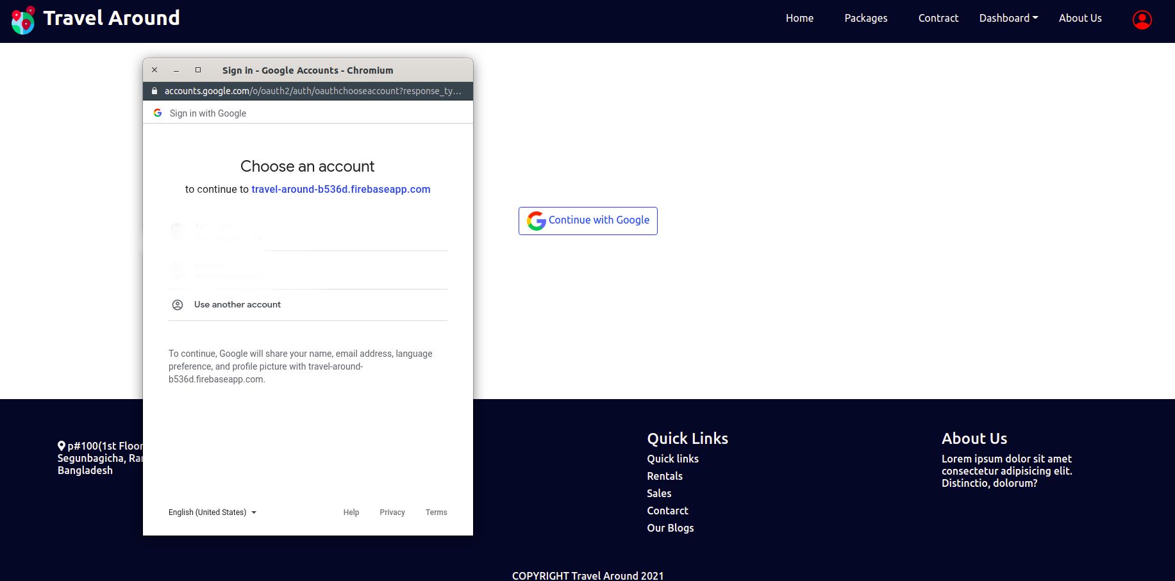The image size is (1175, 581).
Task: Expand the Dashboard dropdown menu
Action: (x=1008, y=18)
